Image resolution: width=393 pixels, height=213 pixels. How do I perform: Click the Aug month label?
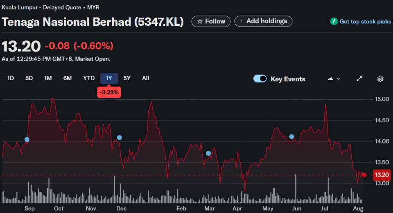358,208
